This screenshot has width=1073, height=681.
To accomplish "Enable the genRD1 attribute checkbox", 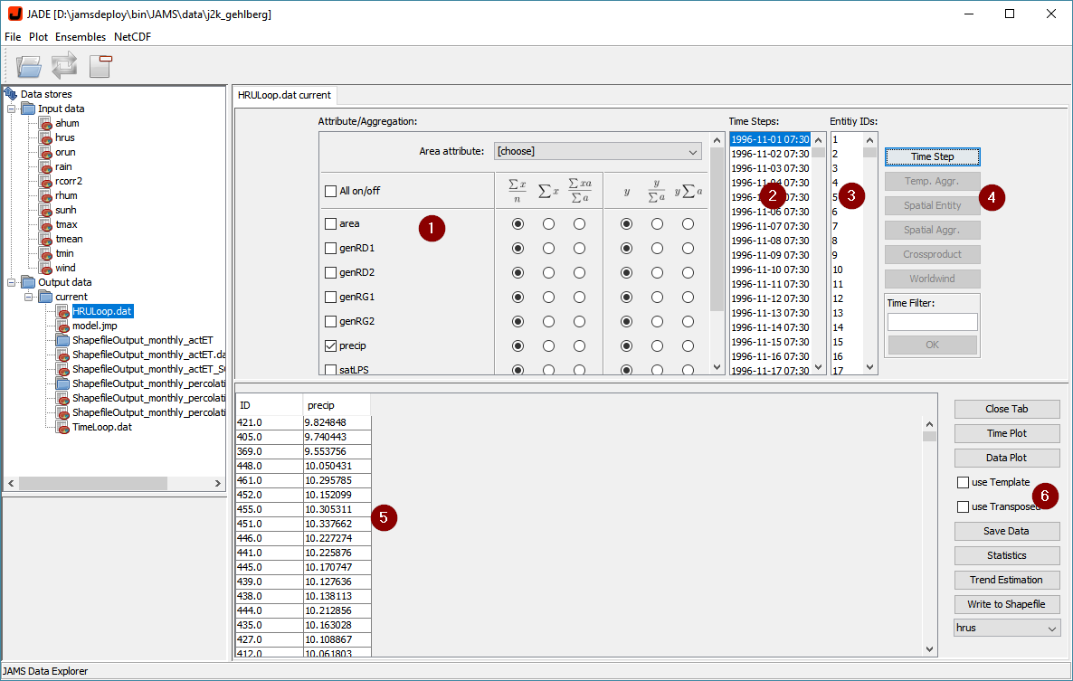I will 330,248.
